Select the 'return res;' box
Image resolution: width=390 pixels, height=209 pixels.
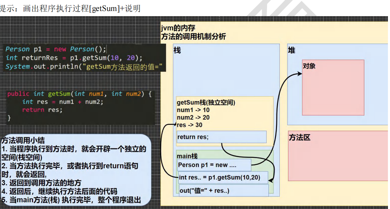[x=222, y=137]
